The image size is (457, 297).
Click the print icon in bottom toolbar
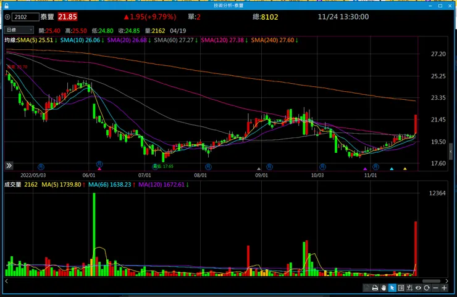pos(375,288)
